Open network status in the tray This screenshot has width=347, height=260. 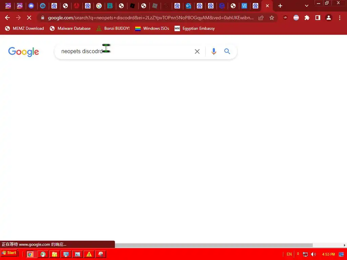point(305,254)
